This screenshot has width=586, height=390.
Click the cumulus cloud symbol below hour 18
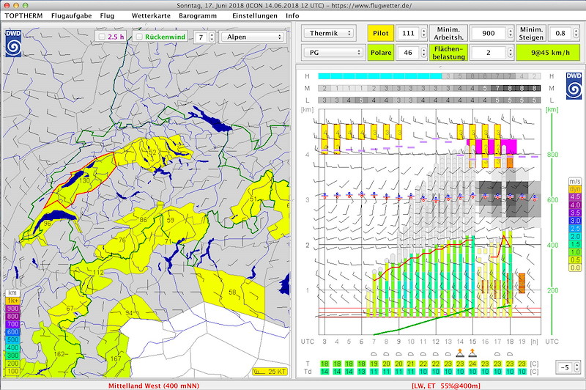[x=509, y=353]
